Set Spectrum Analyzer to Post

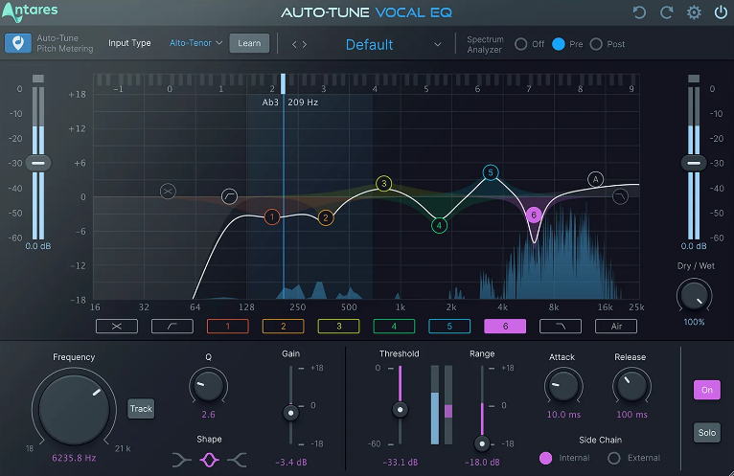[x=596, y=44]
